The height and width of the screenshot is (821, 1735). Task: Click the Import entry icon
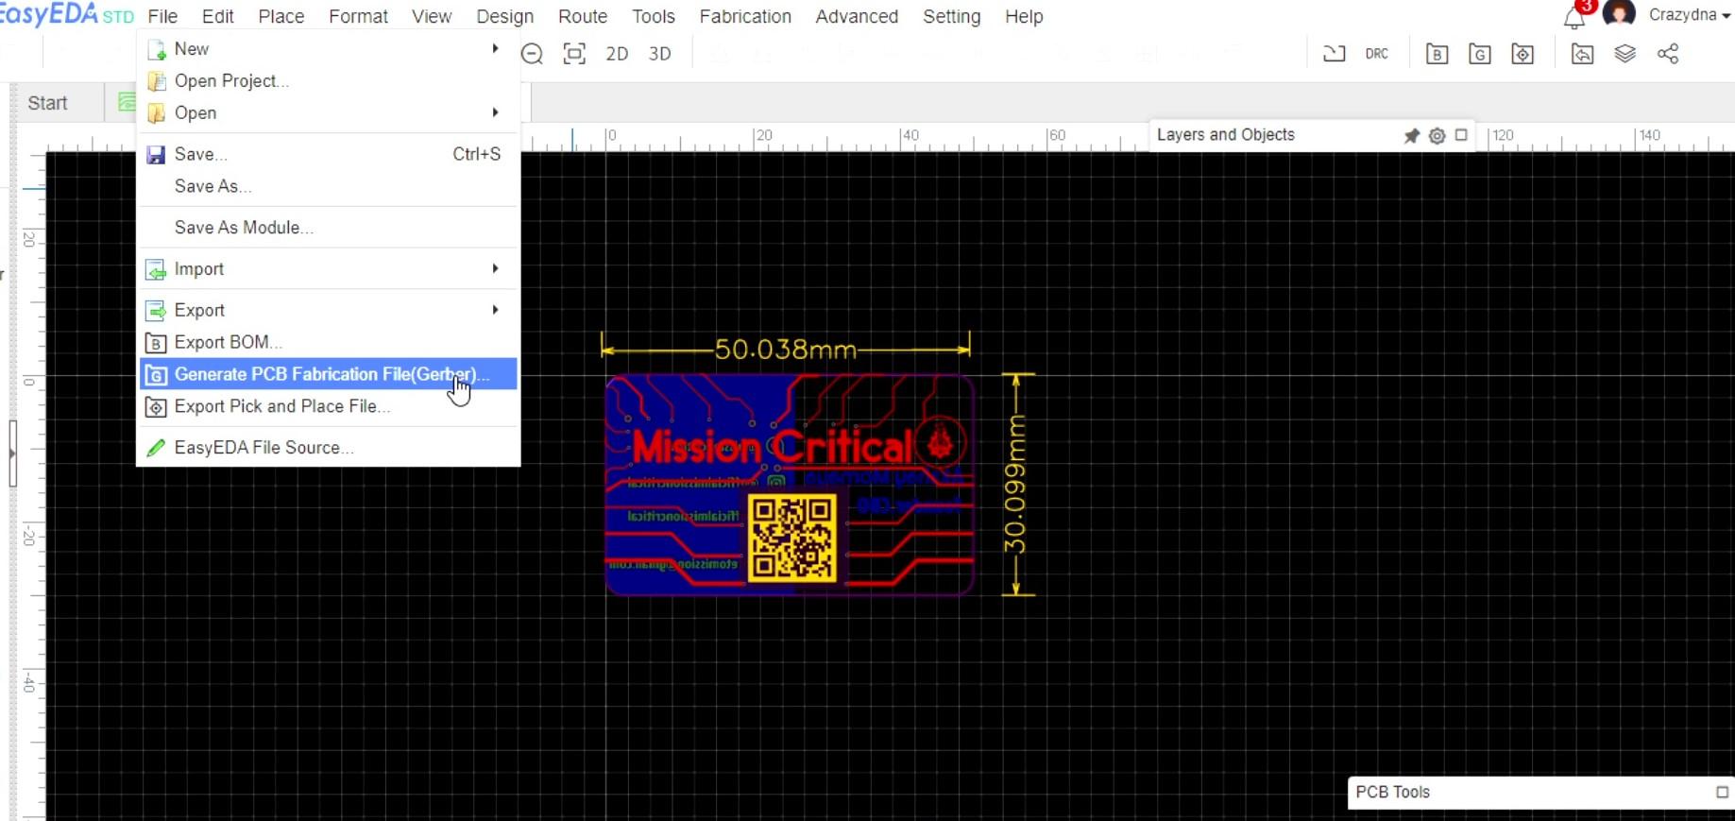point(156,270)
